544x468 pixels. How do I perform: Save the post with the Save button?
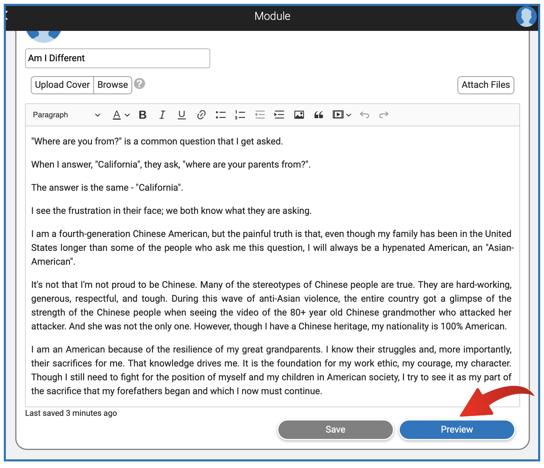[335, 430]
